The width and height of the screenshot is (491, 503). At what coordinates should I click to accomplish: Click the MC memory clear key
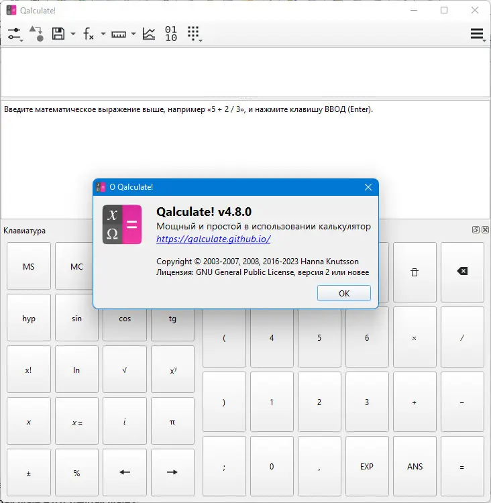[74, 266]
